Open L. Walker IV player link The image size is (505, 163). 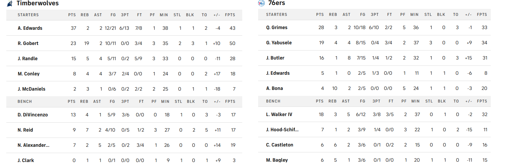pyautogui.click(x=279, y=114)
